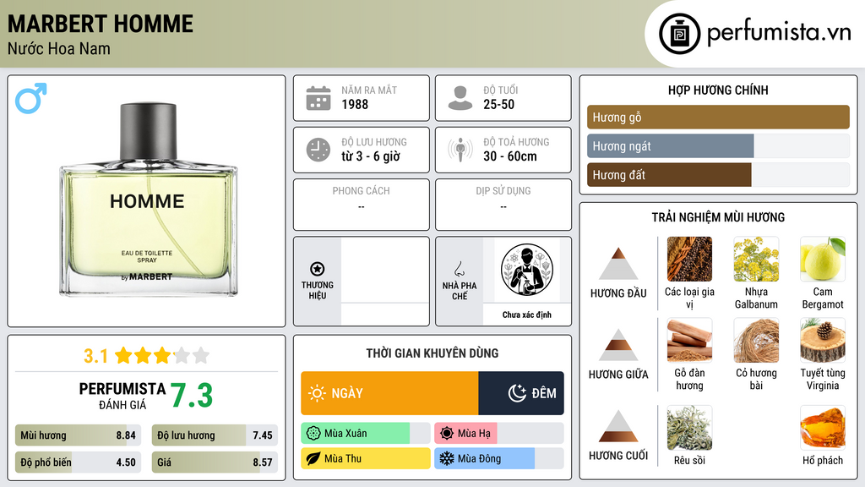The width and height of the screenshot is (865, 487).
Task: Click the Mùa Xuân season label
Action: [x=345, y=434]
